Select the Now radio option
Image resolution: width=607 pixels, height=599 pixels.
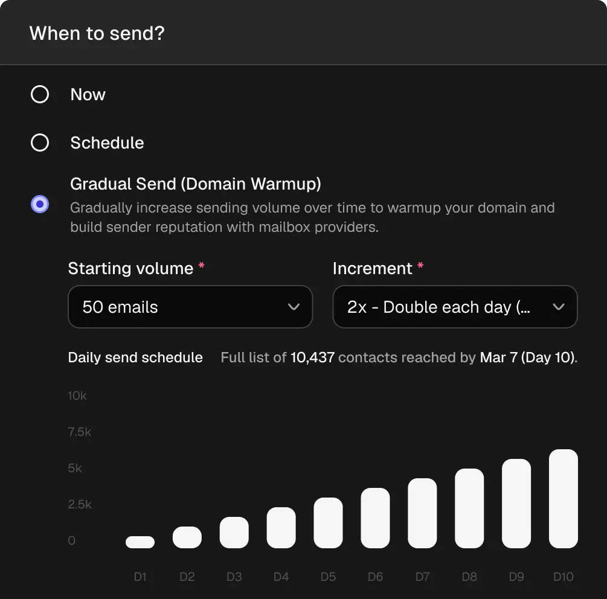tap(40, 94)
